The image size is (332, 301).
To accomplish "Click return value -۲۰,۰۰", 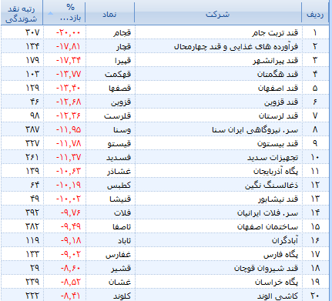I will pyautogui.click(x=69, y=32).
